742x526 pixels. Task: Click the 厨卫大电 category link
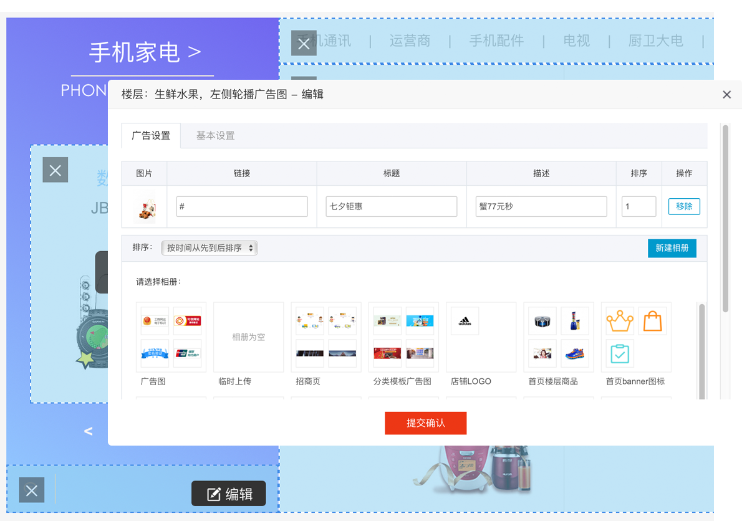655,41
